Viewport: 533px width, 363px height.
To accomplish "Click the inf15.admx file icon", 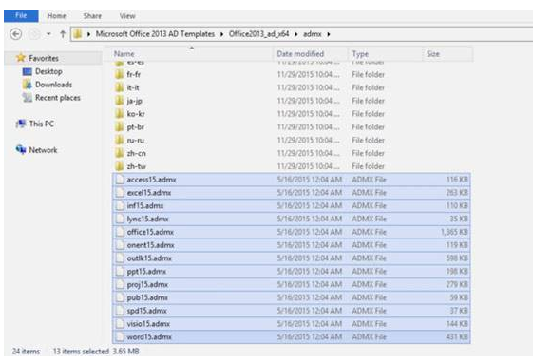I will [x=120, y=205].
